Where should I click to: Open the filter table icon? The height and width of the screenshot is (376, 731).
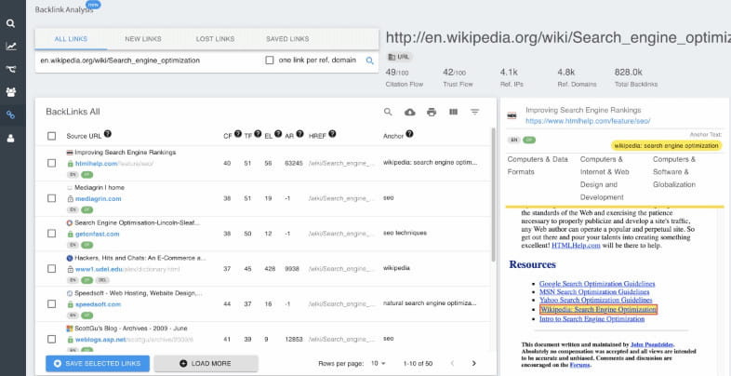pyautogui.click(x=474, y=112)
